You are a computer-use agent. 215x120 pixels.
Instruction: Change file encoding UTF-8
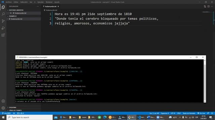click(173, 113)
